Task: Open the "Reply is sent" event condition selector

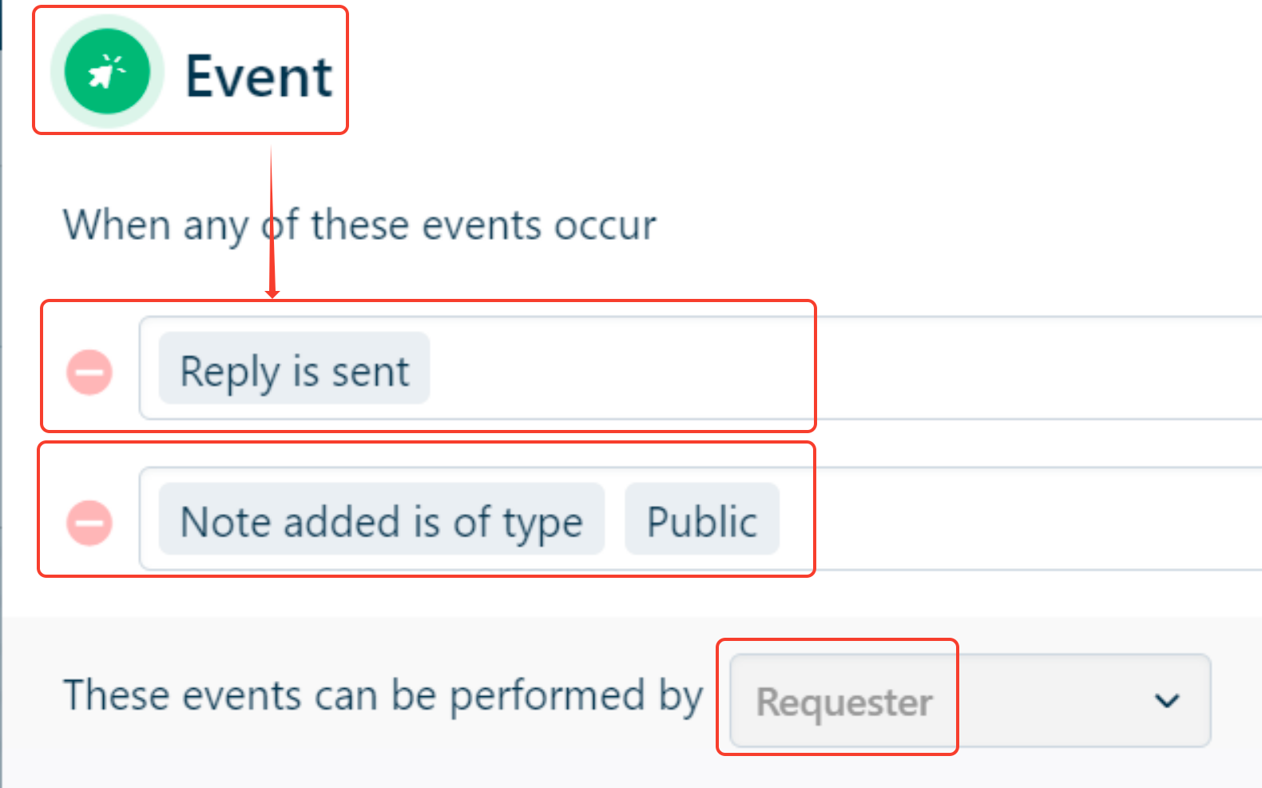Action: click(x=293, y=369)
